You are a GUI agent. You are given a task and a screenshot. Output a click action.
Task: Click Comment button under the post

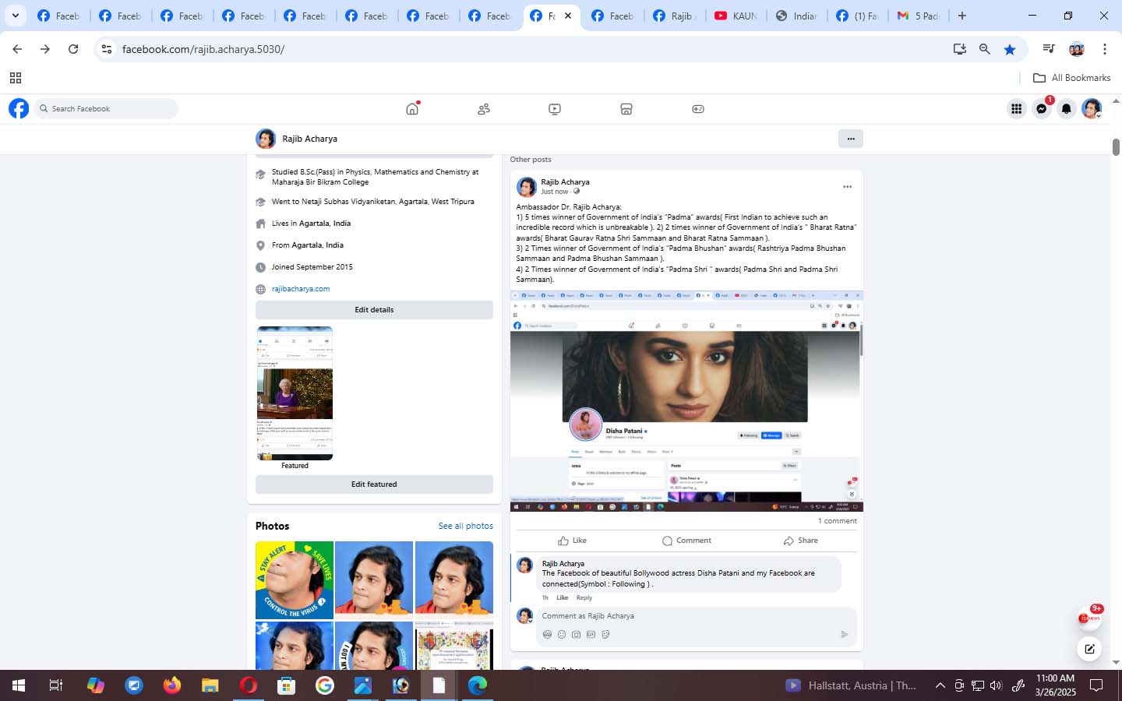pyautogui.click(x=686, y=541)
